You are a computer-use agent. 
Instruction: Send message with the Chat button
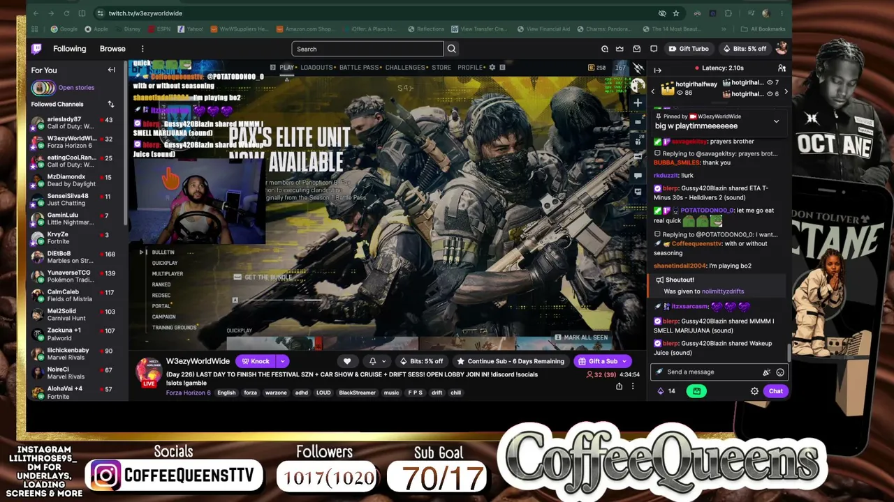click(776, 391)
